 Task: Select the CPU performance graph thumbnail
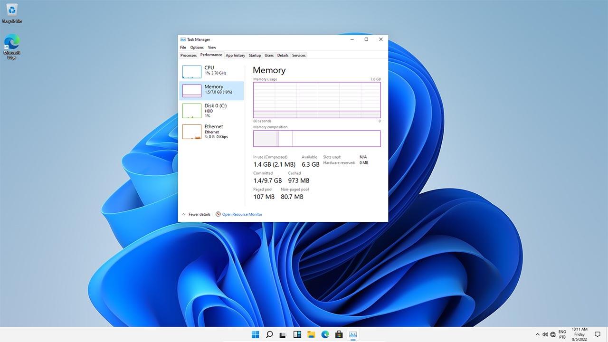[x=192, y=72]
